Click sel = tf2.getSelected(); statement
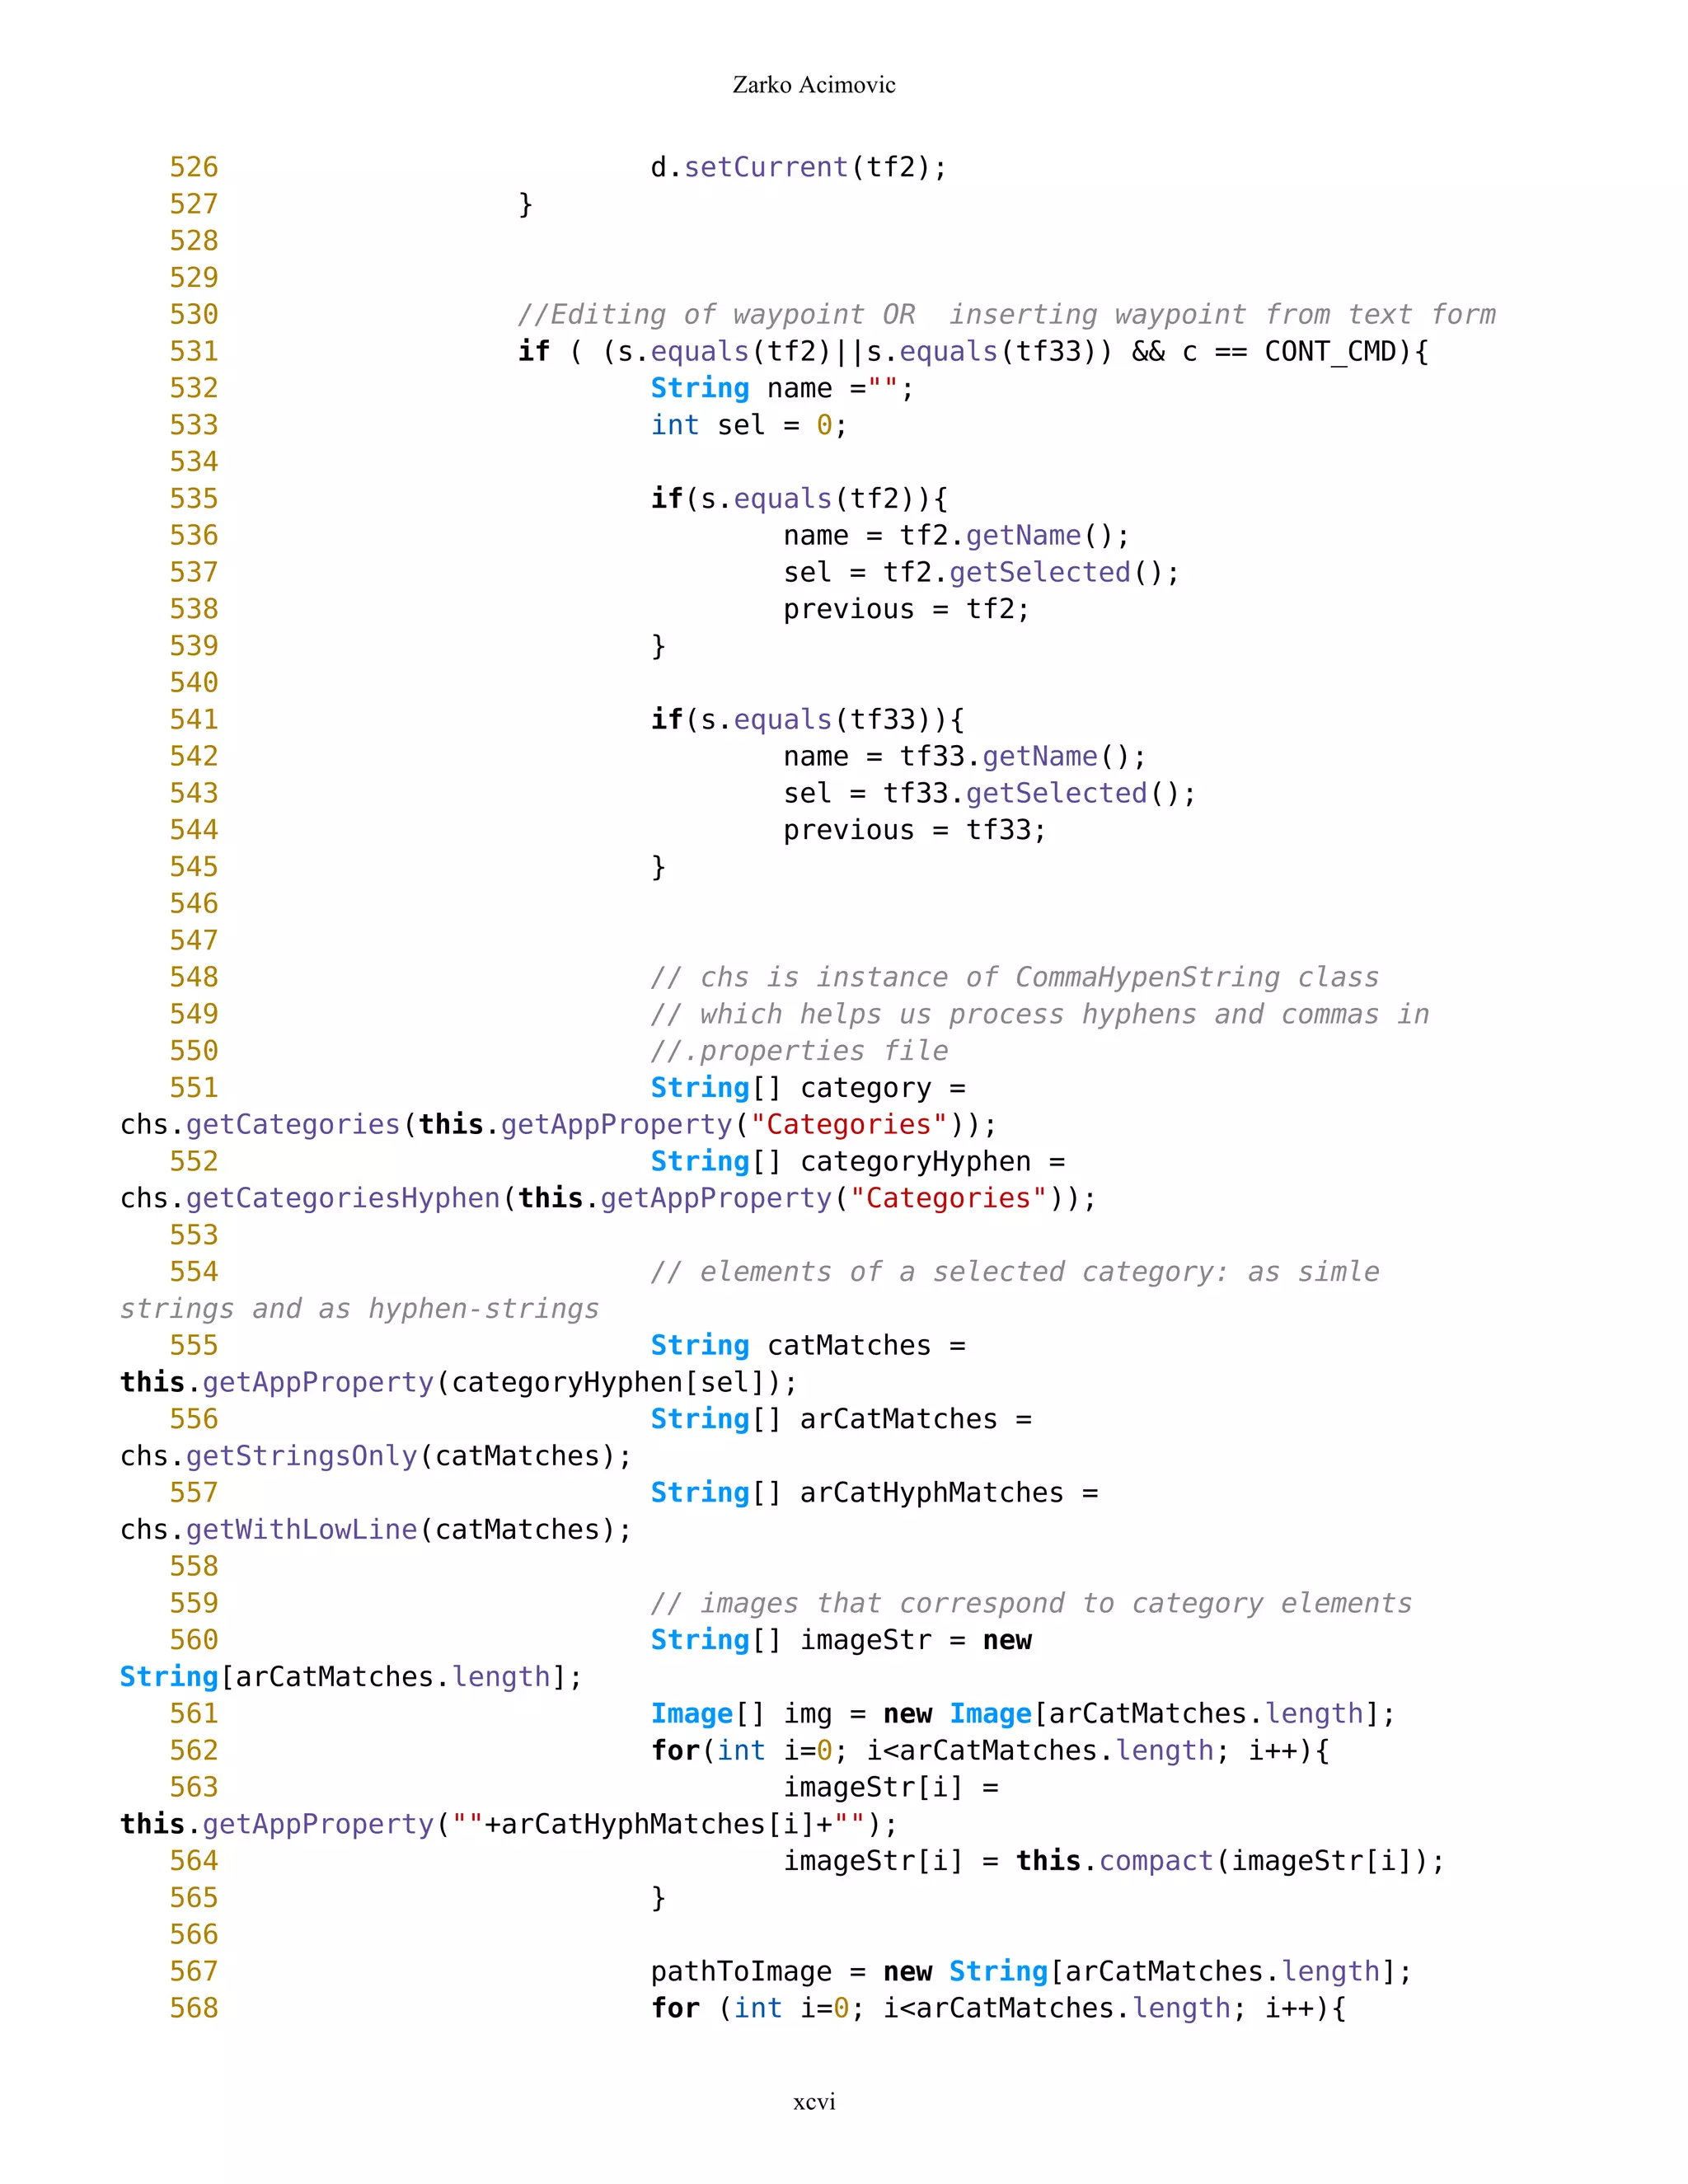 (x=981, y=572)
